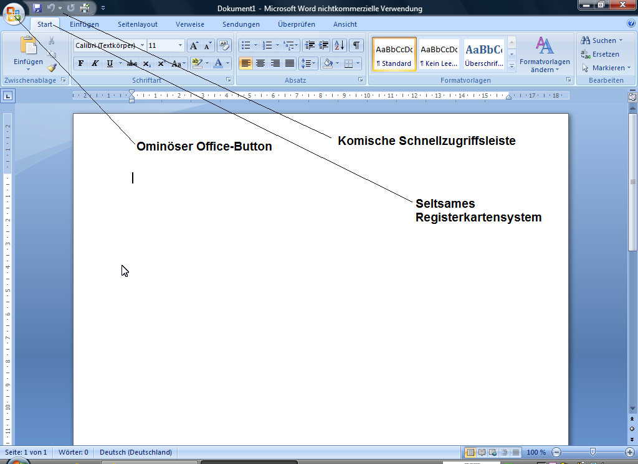Toggle italic formatting (K button)
Screen dimensions: 638x464
coord(95,63)
